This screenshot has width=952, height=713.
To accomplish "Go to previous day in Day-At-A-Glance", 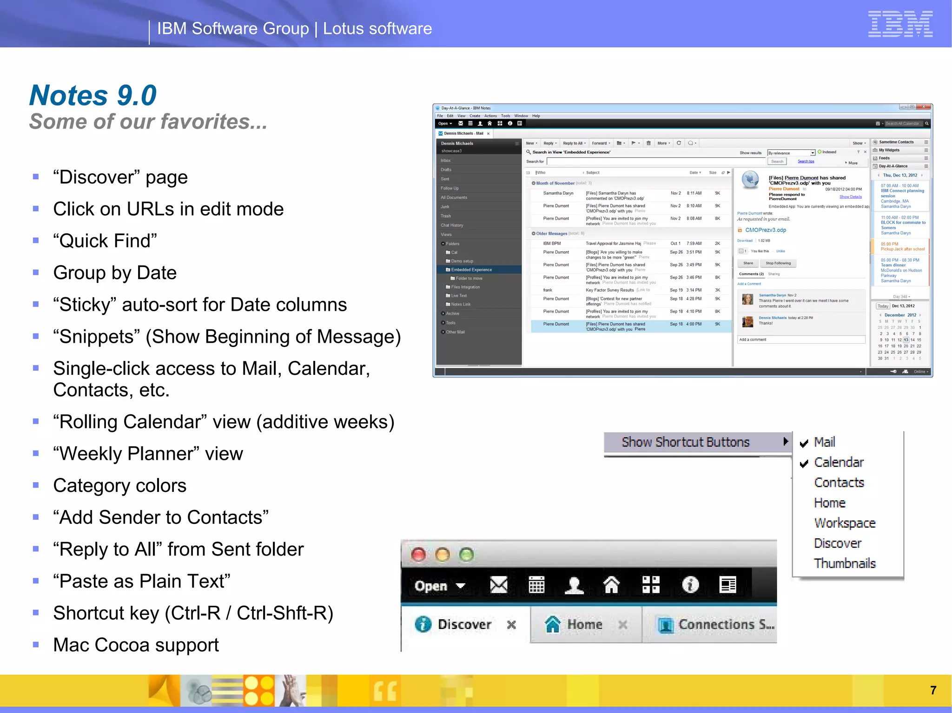I will click(x=879, y=176).
